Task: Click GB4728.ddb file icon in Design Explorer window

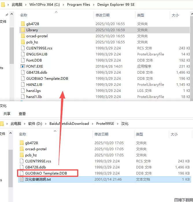Action: click(23, 72)
